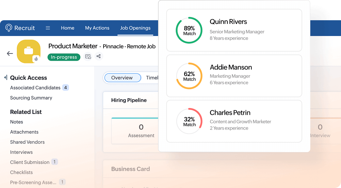Click Addie Manson's 62% match indicator
341x188 pixels.
pos(189,76)
